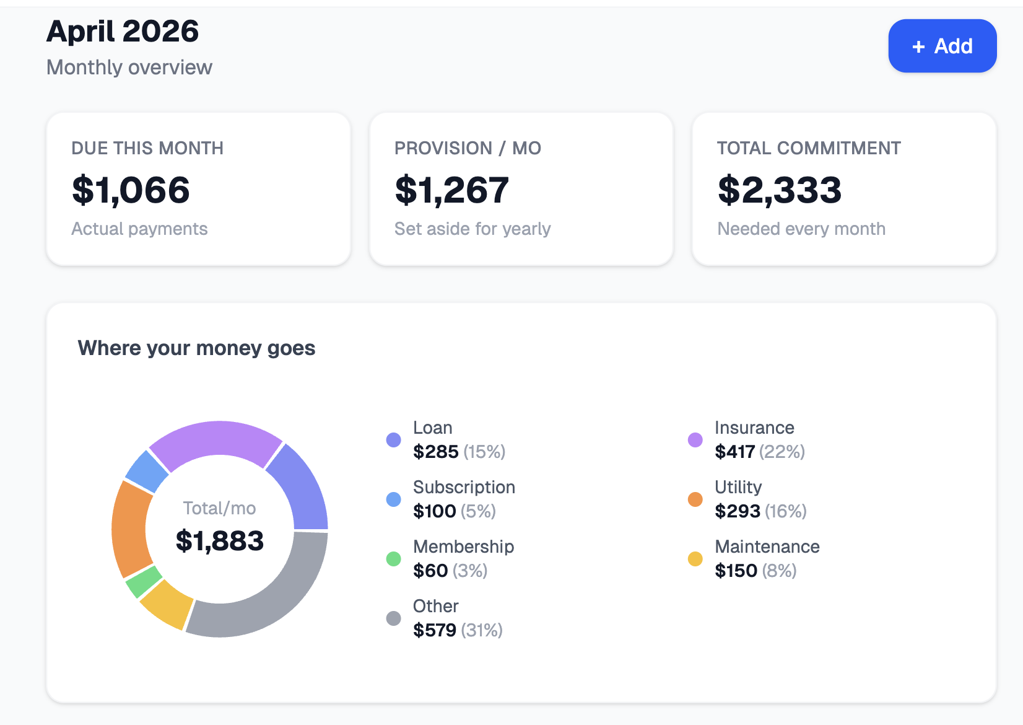The width and height of the screenshot is (1023, 725).
Task: Select the Insurance label in the legend
Action: 754,428
